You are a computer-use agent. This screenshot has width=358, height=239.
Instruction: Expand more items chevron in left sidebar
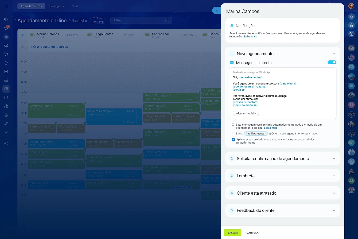tap(6, 132)
